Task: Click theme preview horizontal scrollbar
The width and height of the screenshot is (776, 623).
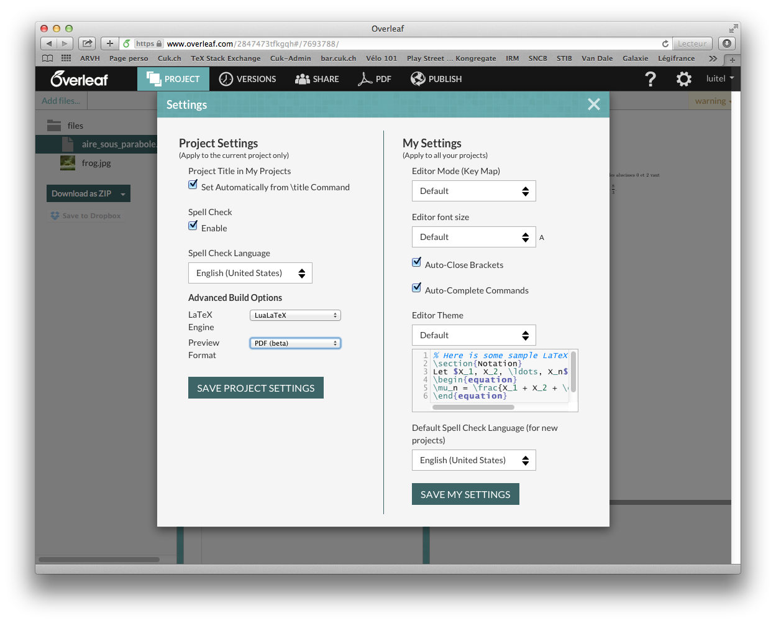Action: coord(473,407)
